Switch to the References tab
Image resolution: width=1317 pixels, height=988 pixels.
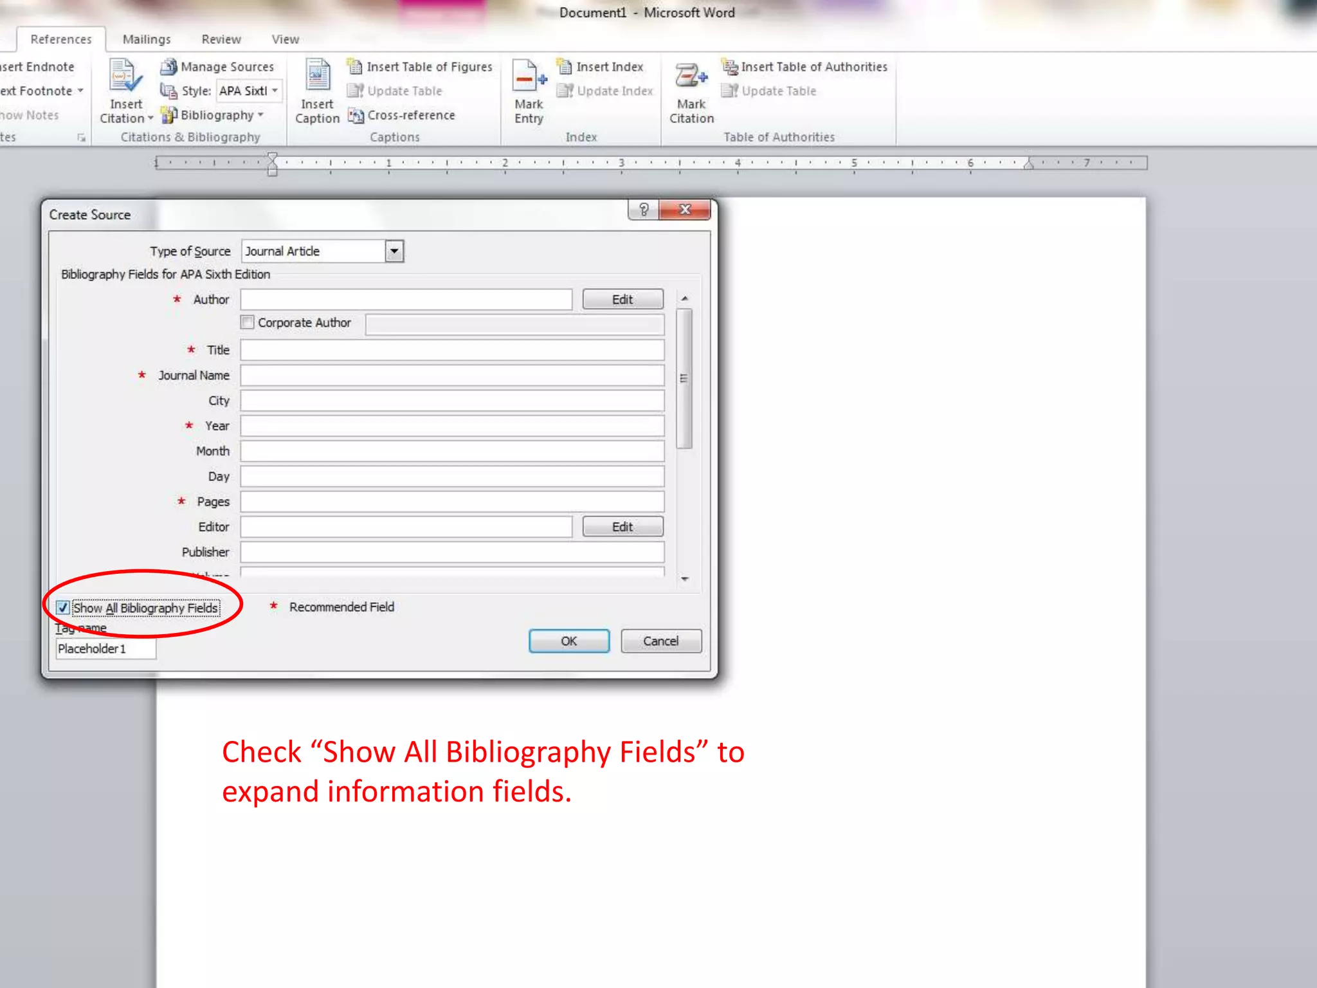[61, 39]
